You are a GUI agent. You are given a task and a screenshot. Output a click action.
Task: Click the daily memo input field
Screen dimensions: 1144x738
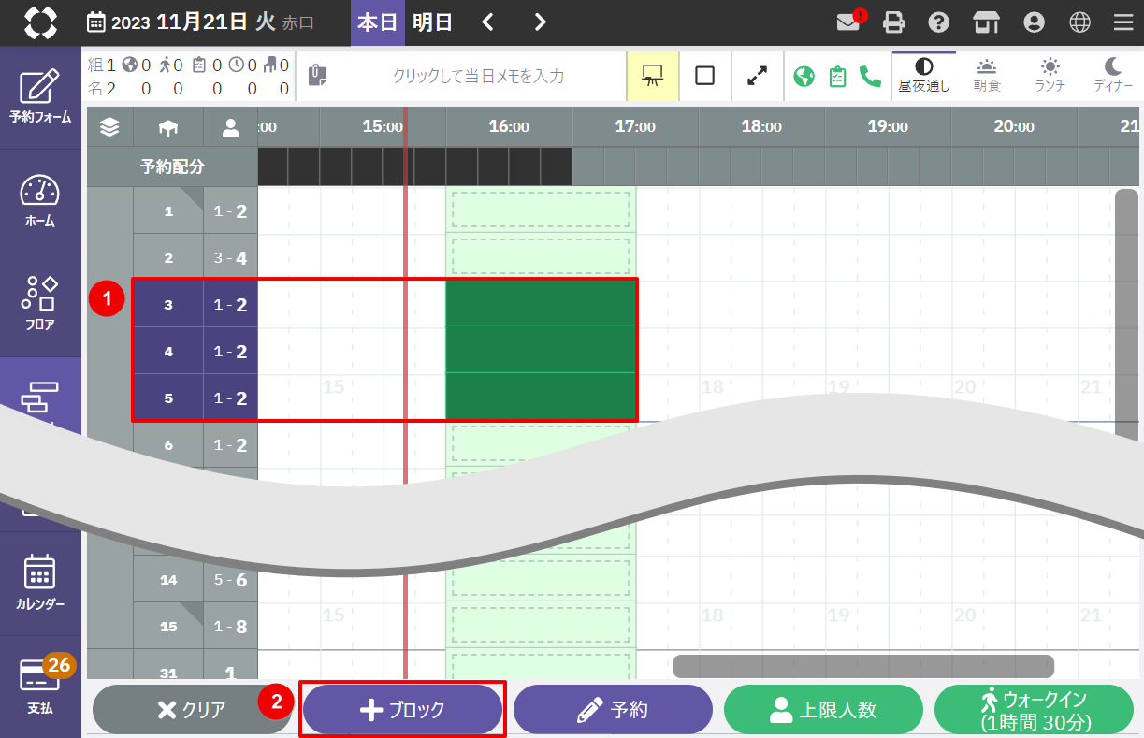pos(477,76)
